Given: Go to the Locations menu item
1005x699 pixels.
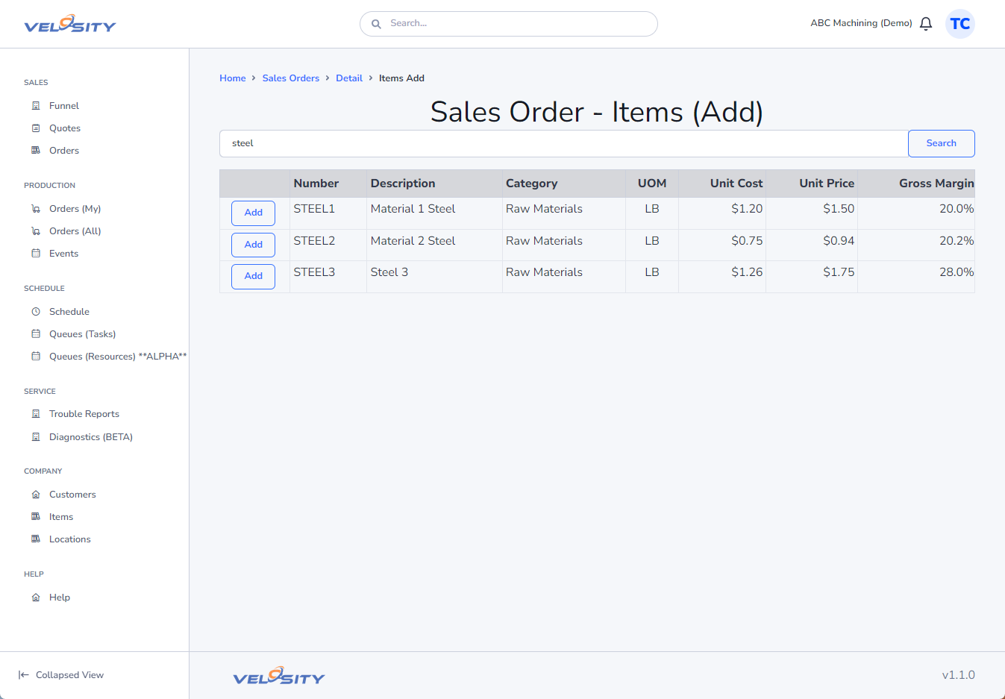Looking at the screenshot, I should tap(70, 539).
